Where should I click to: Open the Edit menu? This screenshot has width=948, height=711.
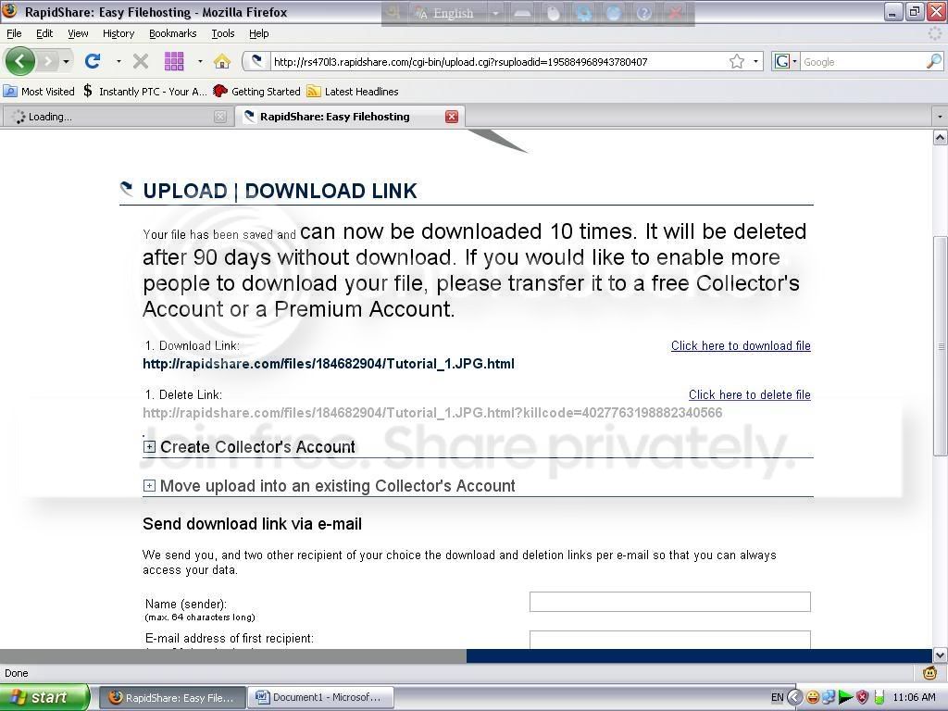44,33
